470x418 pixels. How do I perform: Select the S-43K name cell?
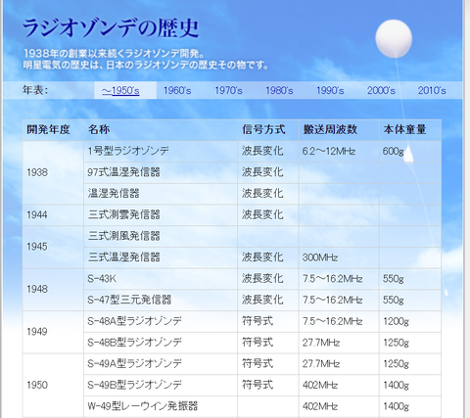click(161, 279)
